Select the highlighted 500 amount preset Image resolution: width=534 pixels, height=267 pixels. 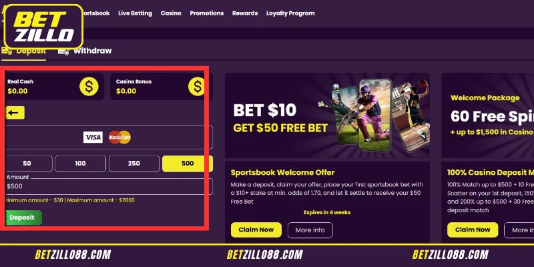tap(188, 164)
